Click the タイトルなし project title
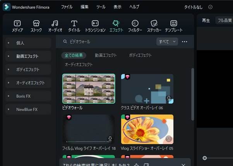Screen dimensions: 233x166 193,7
